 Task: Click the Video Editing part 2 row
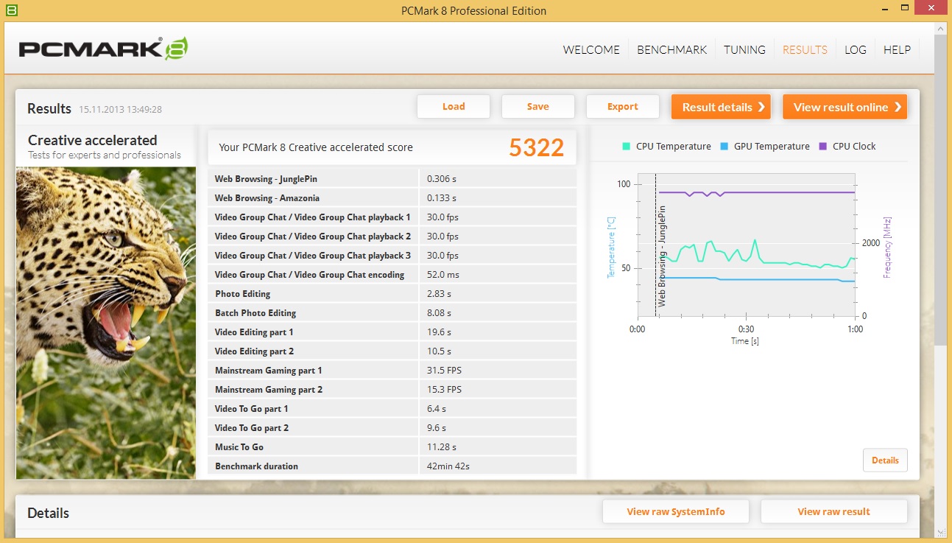[392, 351]
